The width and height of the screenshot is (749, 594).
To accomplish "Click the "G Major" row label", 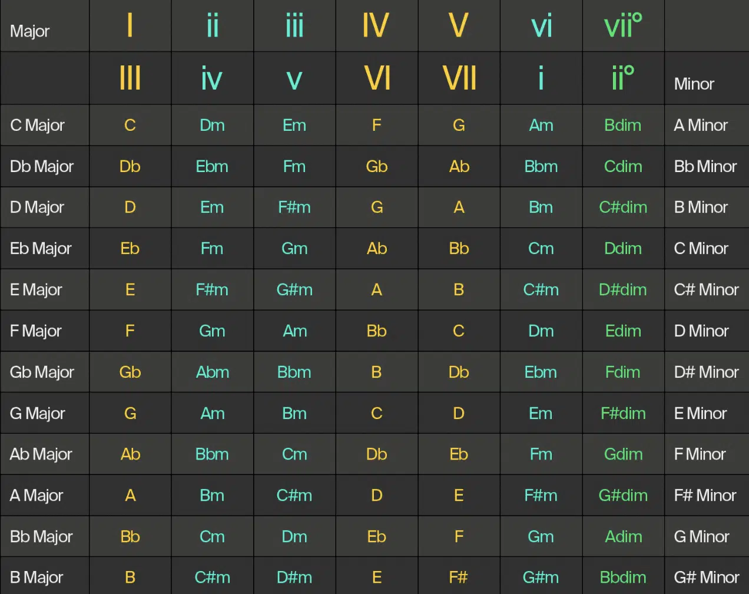I will 37,414.
